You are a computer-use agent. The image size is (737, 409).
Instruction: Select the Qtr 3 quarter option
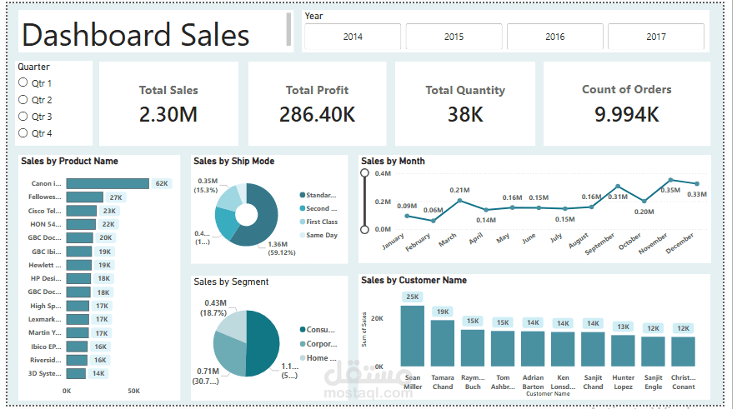pos(23,117)
